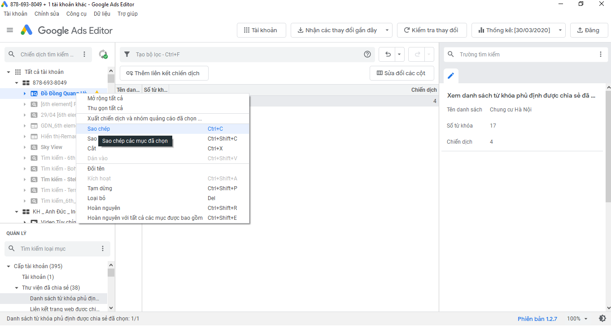
Task: Expand the recent changes download dropdown
Action: click(x=387, y=30)
